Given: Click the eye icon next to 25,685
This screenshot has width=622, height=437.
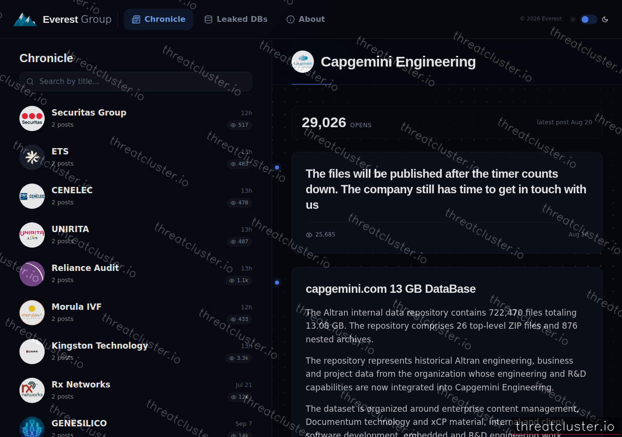Looking at the screenshot, I should click(309, 235).
